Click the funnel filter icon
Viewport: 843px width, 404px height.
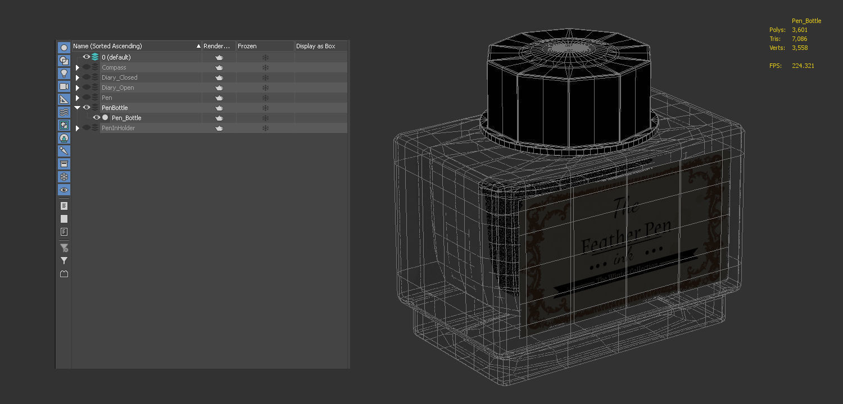64,261
